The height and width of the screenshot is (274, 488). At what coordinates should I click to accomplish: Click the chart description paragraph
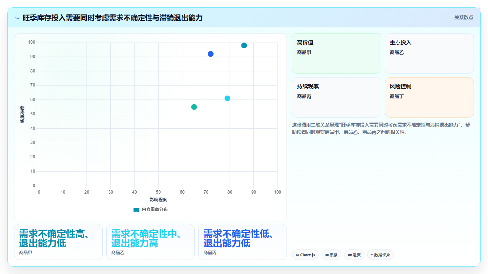point(381,128)
